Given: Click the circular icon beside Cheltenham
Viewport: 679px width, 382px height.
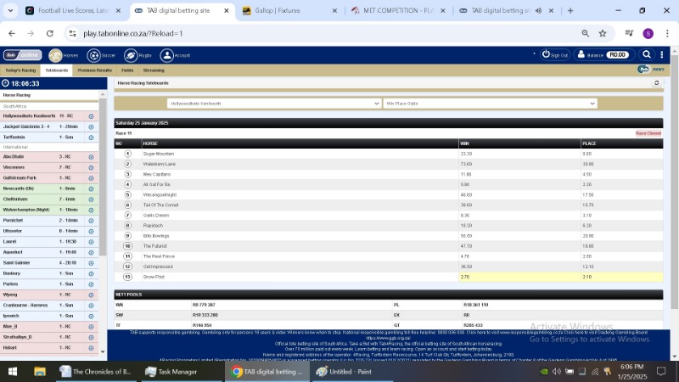Looking at the screenshot, I should point(91,199).
